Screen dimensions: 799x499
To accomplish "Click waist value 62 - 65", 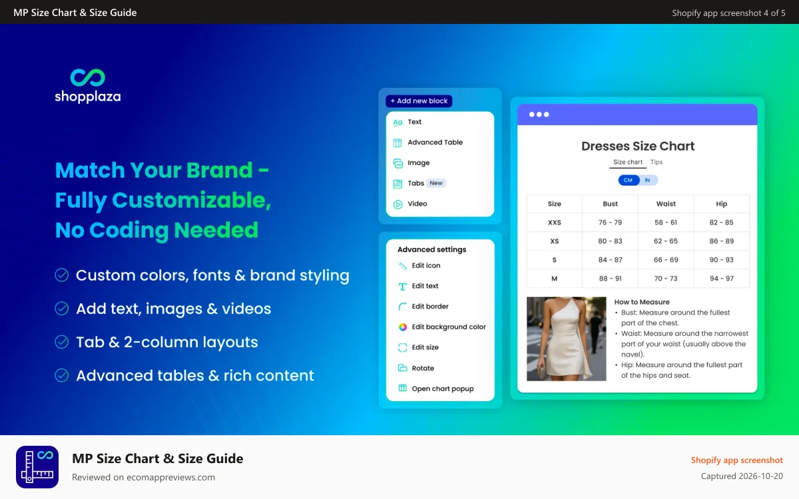I will click(666, 242).
